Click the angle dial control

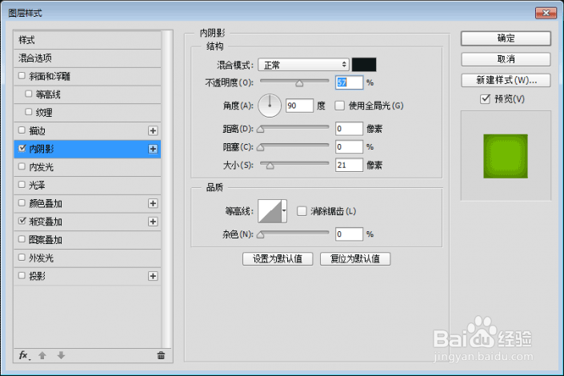[270, 106]
